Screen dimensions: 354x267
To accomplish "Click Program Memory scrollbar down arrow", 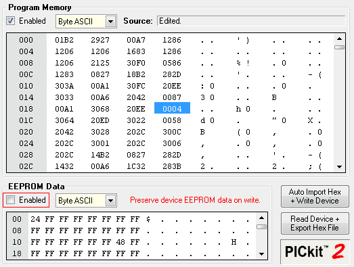I will coord(339,167).
